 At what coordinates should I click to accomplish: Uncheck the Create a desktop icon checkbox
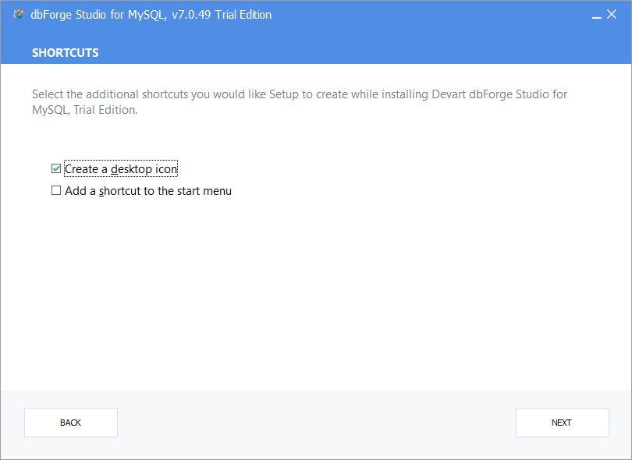click(56, 168)
